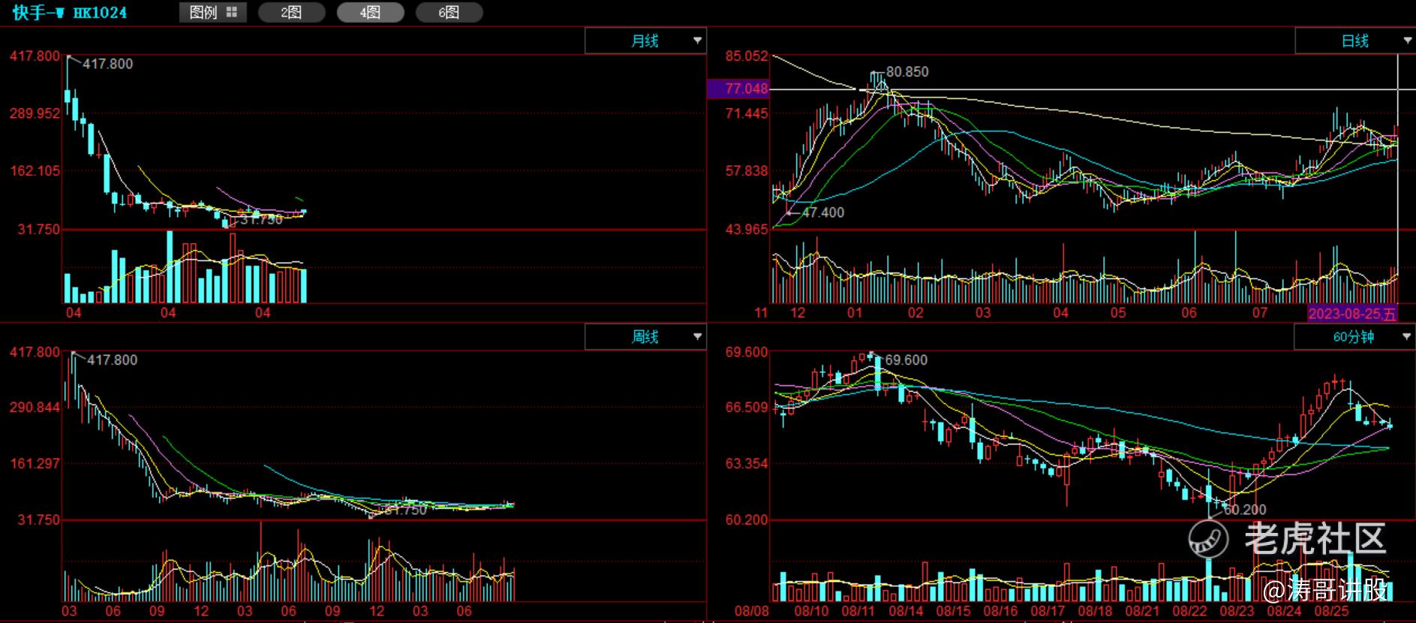Click the 85.052 price axis label
Image resolution: width=1416 pixels, height=623 pixels.
[747, 56]
